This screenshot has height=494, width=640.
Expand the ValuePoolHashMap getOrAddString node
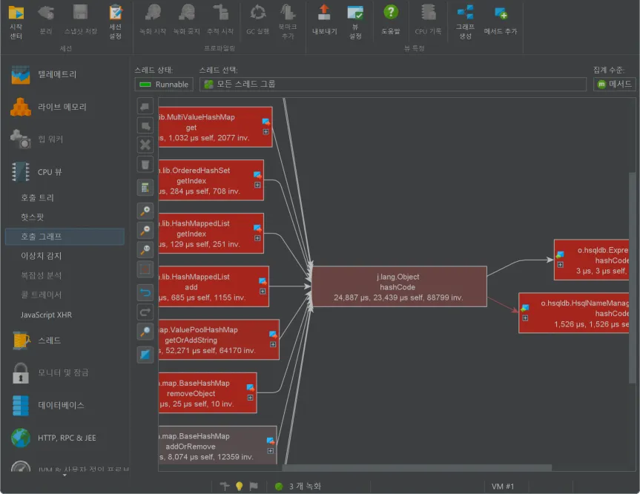tap(273, 345)
